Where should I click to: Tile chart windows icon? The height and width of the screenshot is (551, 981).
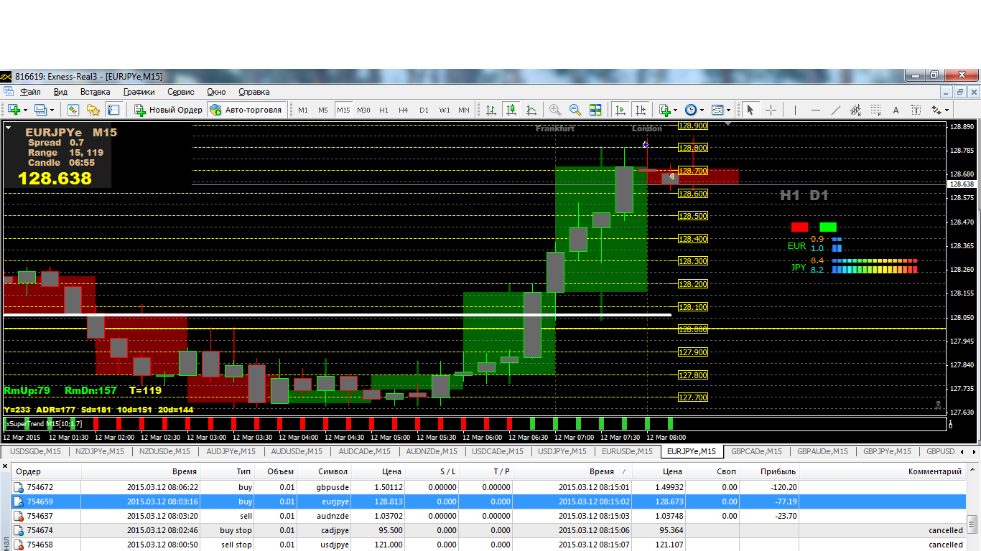tap(595, 110)
